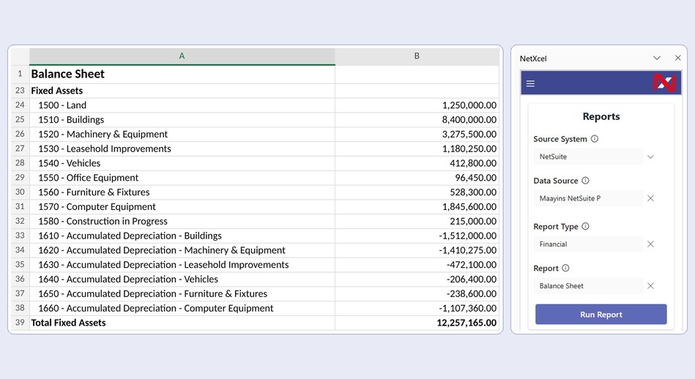Screen dimensions: 695x379
Task: Select 1520 - Machinery & Equipment cell
Action: click(x=182, y=134)
